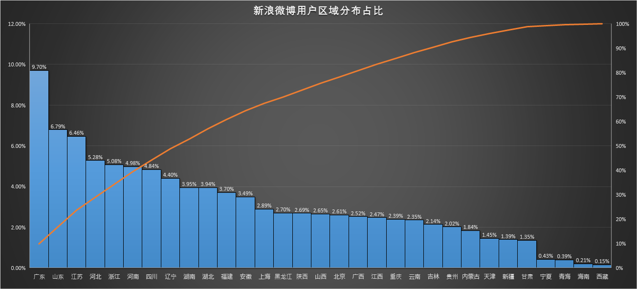Click the 甘肃 axis label
This screenshot has width=637, height=289.
[x=527, y=277]
